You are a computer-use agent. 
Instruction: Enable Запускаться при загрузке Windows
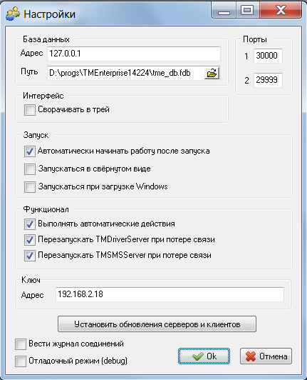(x=30, y=187)
